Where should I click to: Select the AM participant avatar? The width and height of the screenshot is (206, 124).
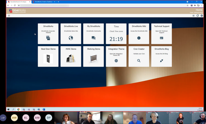37,118
